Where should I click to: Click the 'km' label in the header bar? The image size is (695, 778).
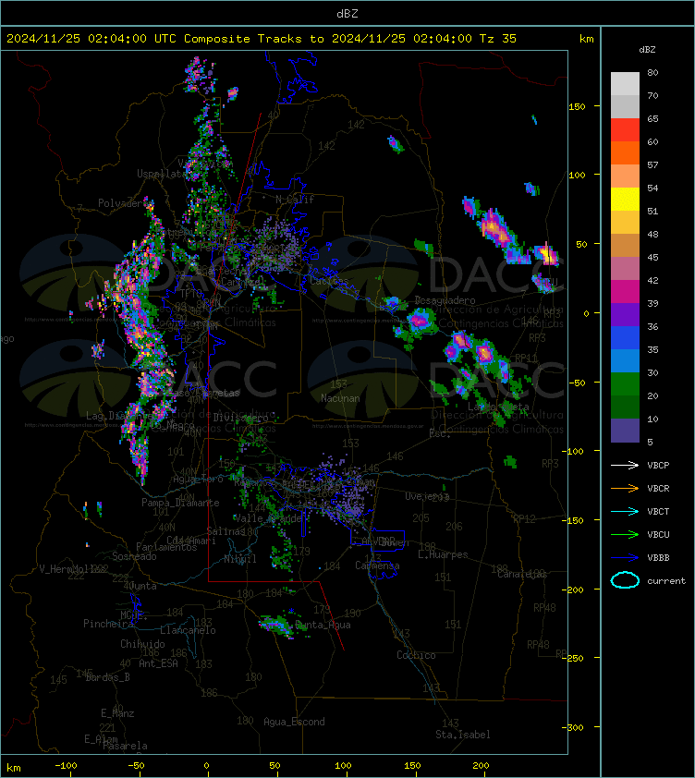point(587,39)
